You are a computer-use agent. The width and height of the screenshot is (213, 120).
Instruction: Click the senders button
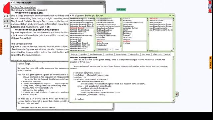(x=84, y=54)
